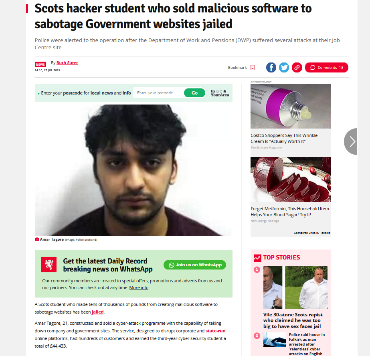Bookmark this article

[241, 67]
